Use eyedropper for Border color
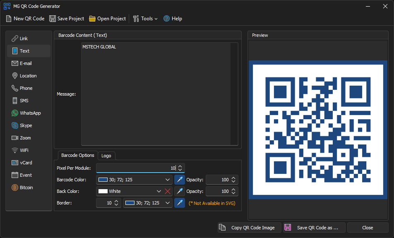The height and width of the screenshot is (238, 394). coord(180,203)
